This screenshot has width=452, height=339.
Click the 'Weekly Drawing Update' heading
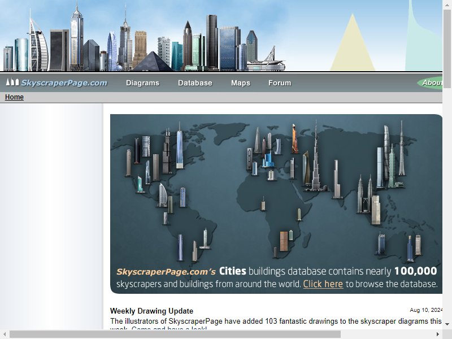coord(151,311)
